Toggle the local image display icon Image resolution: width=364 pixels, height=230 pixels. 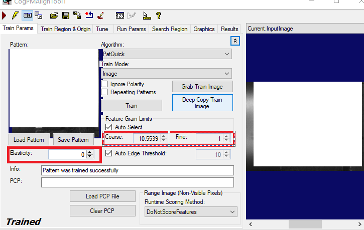pos(28,16)
